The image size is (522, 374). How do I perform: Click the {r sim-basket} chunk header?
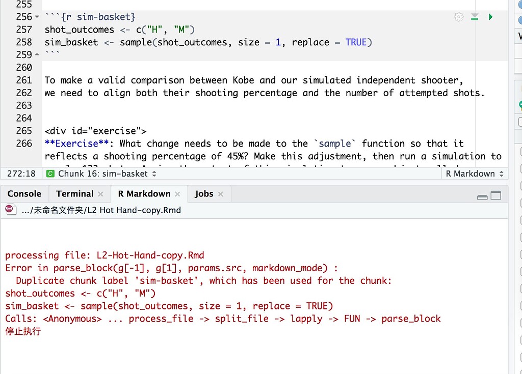click(90, 17)
